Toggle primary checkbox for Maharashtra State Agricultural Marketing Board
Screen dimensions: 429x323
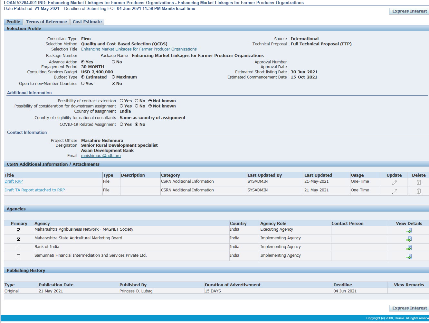click(18, 239)
